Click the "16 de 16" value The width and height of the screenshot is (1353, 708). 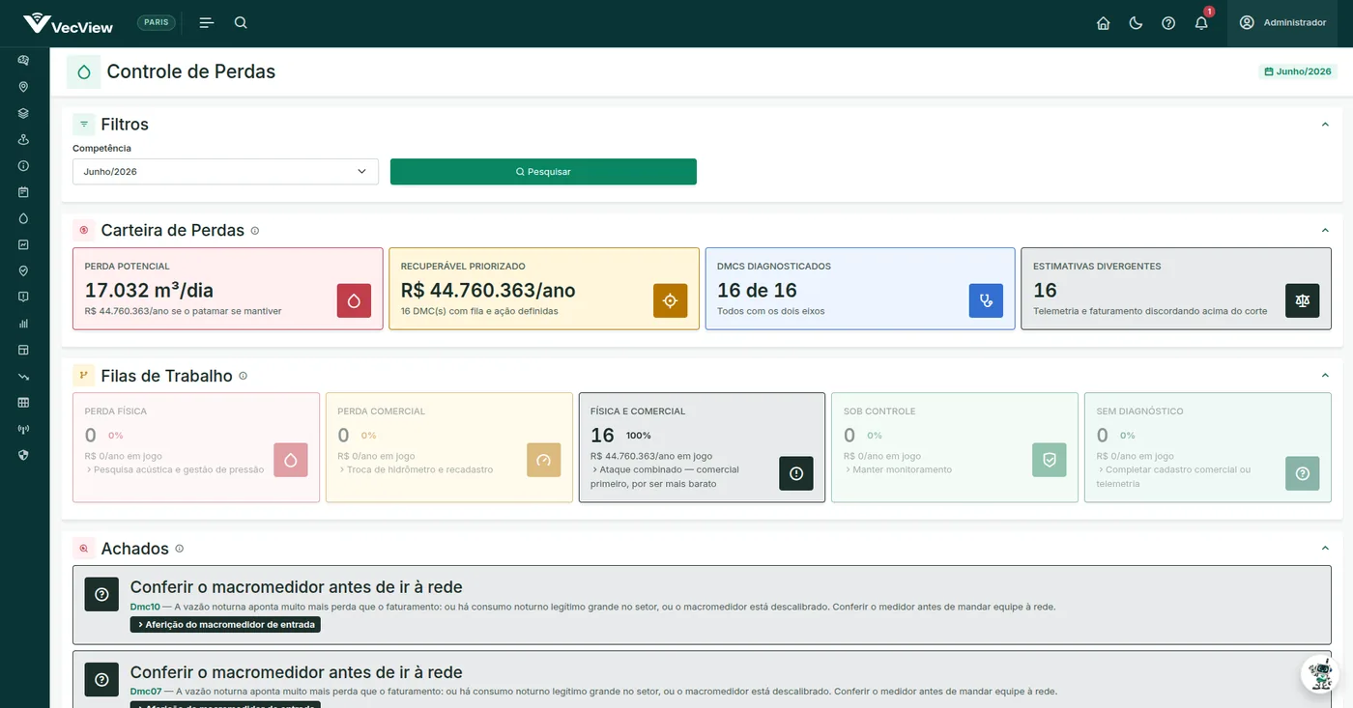pyautogui.click(x=757, y=290)
